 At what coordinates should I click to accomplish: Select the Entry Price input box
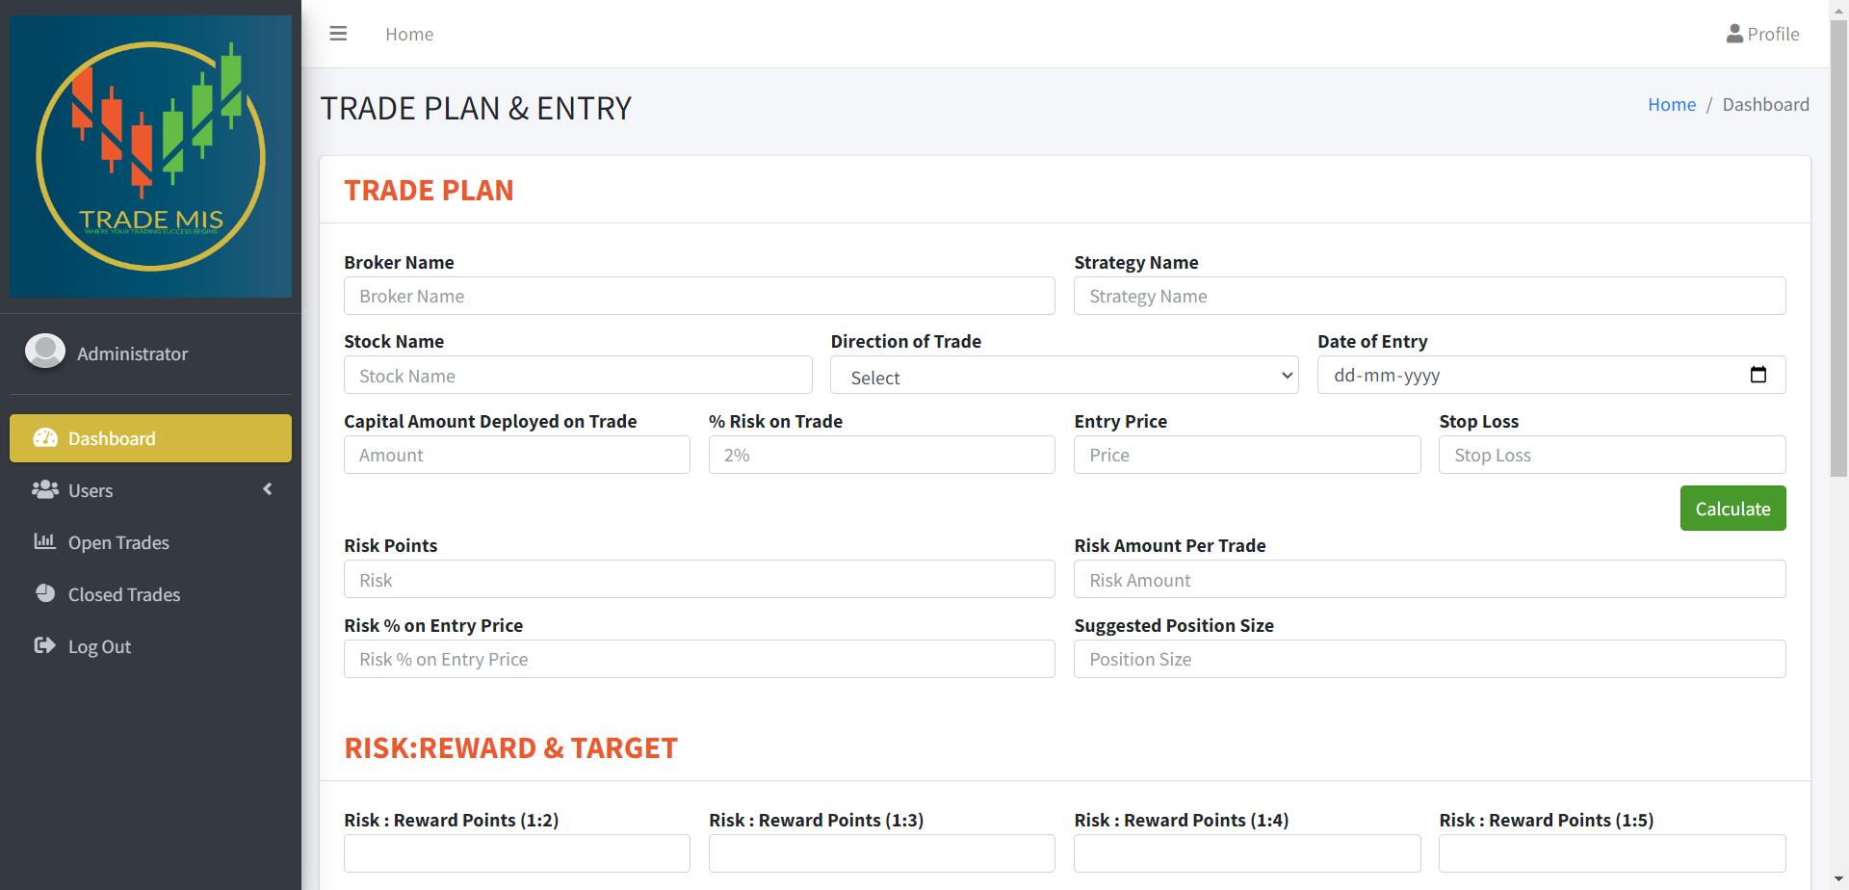click(x=1246, y=455)
